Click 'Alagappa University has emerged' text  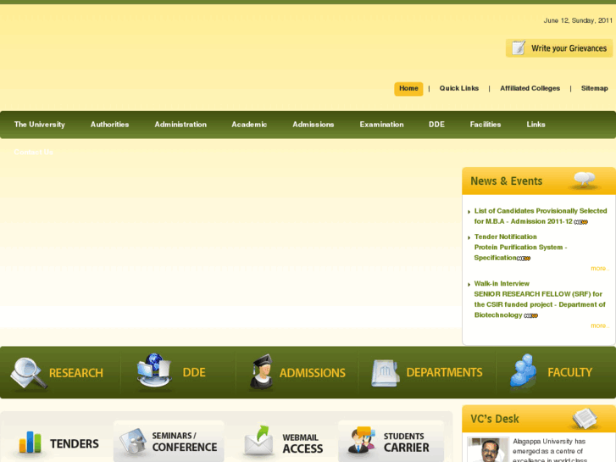pyautogui.click(x=549, y=446)
